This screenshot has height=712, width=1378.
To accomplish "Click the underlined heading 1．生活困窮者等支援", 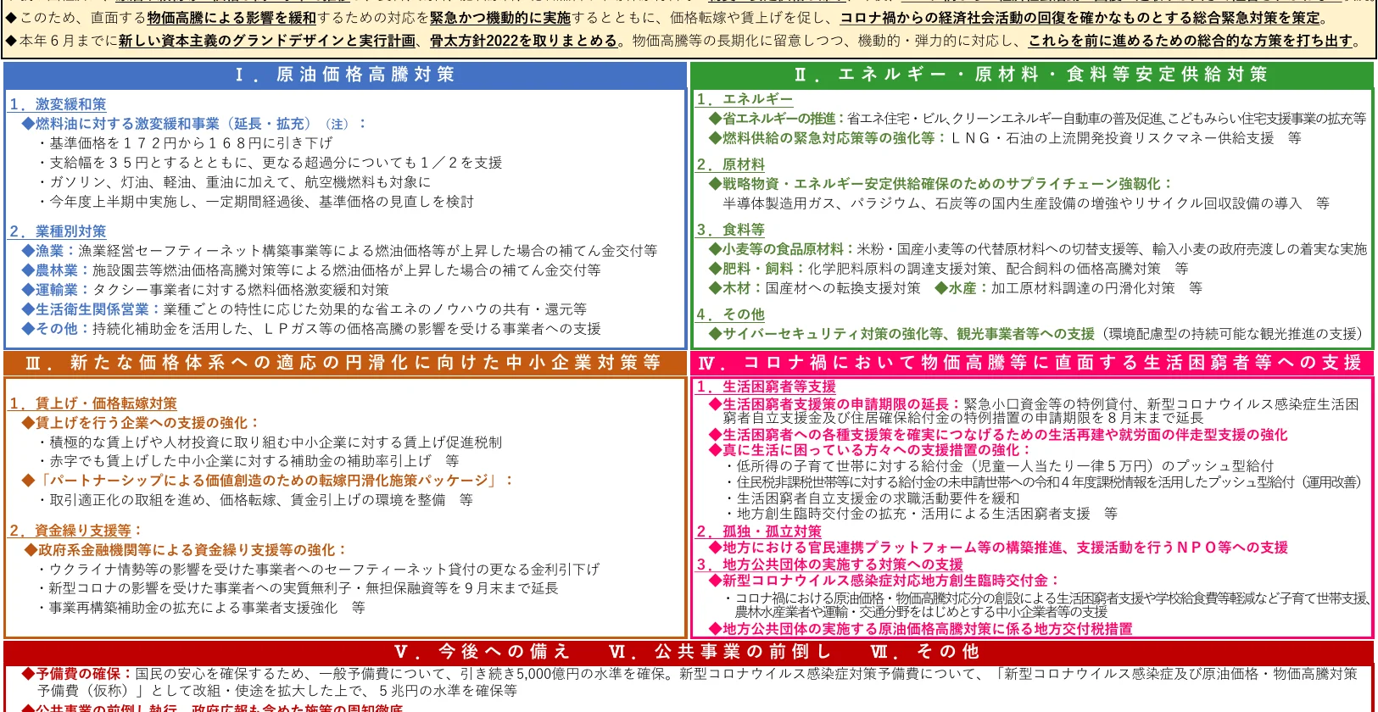I will [x=766, y=387].
